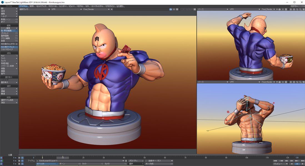Switch to カメラ (Cameras) selection mode
The width and height of the screenshot is (305, 166).
(116, 164)
